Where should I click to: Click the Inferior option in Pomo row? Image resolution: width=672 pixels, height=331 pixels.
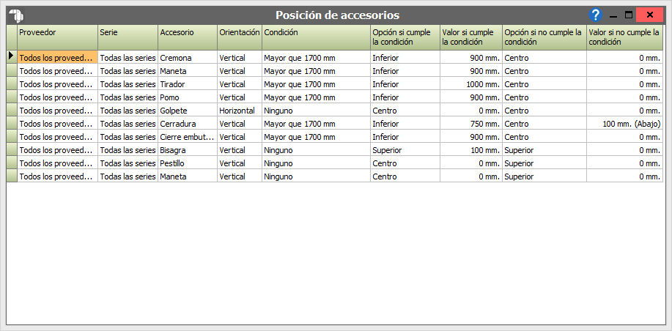coord(405,97)
